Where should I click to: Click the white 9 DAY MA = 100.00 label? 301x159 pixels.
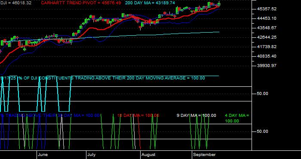click(x=196, y=116)
